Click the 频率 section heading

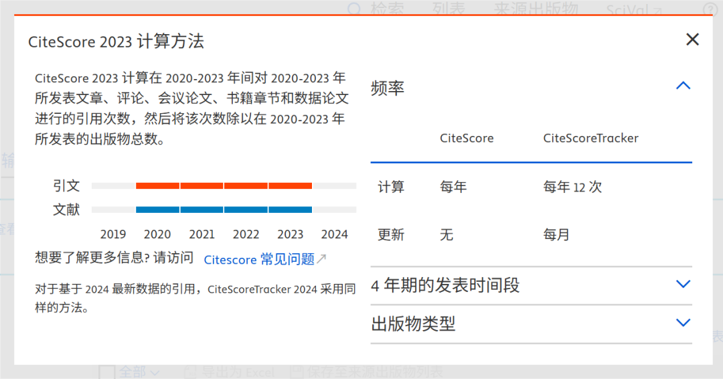[388, 88]
